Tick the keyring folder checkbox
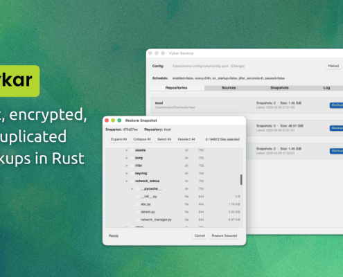 132,173
